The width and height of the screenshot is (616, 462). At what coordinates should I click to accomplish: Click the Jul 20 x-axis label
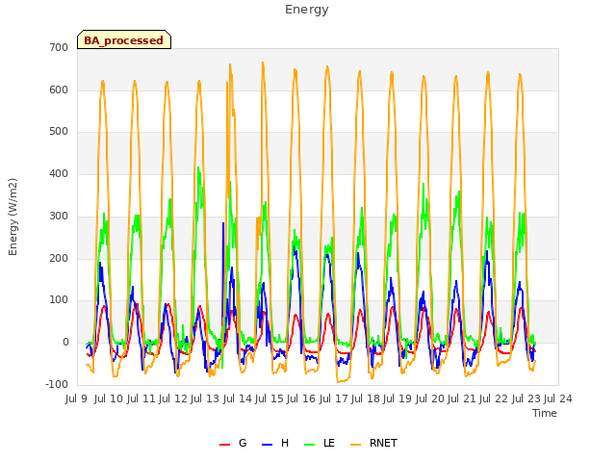pyautogui.click(x=429, y=398)
